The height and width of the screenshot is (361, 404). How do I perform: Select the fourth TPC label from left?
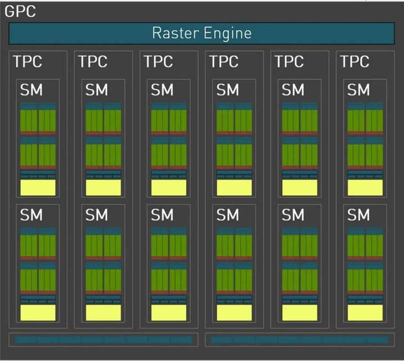[224, 62]
